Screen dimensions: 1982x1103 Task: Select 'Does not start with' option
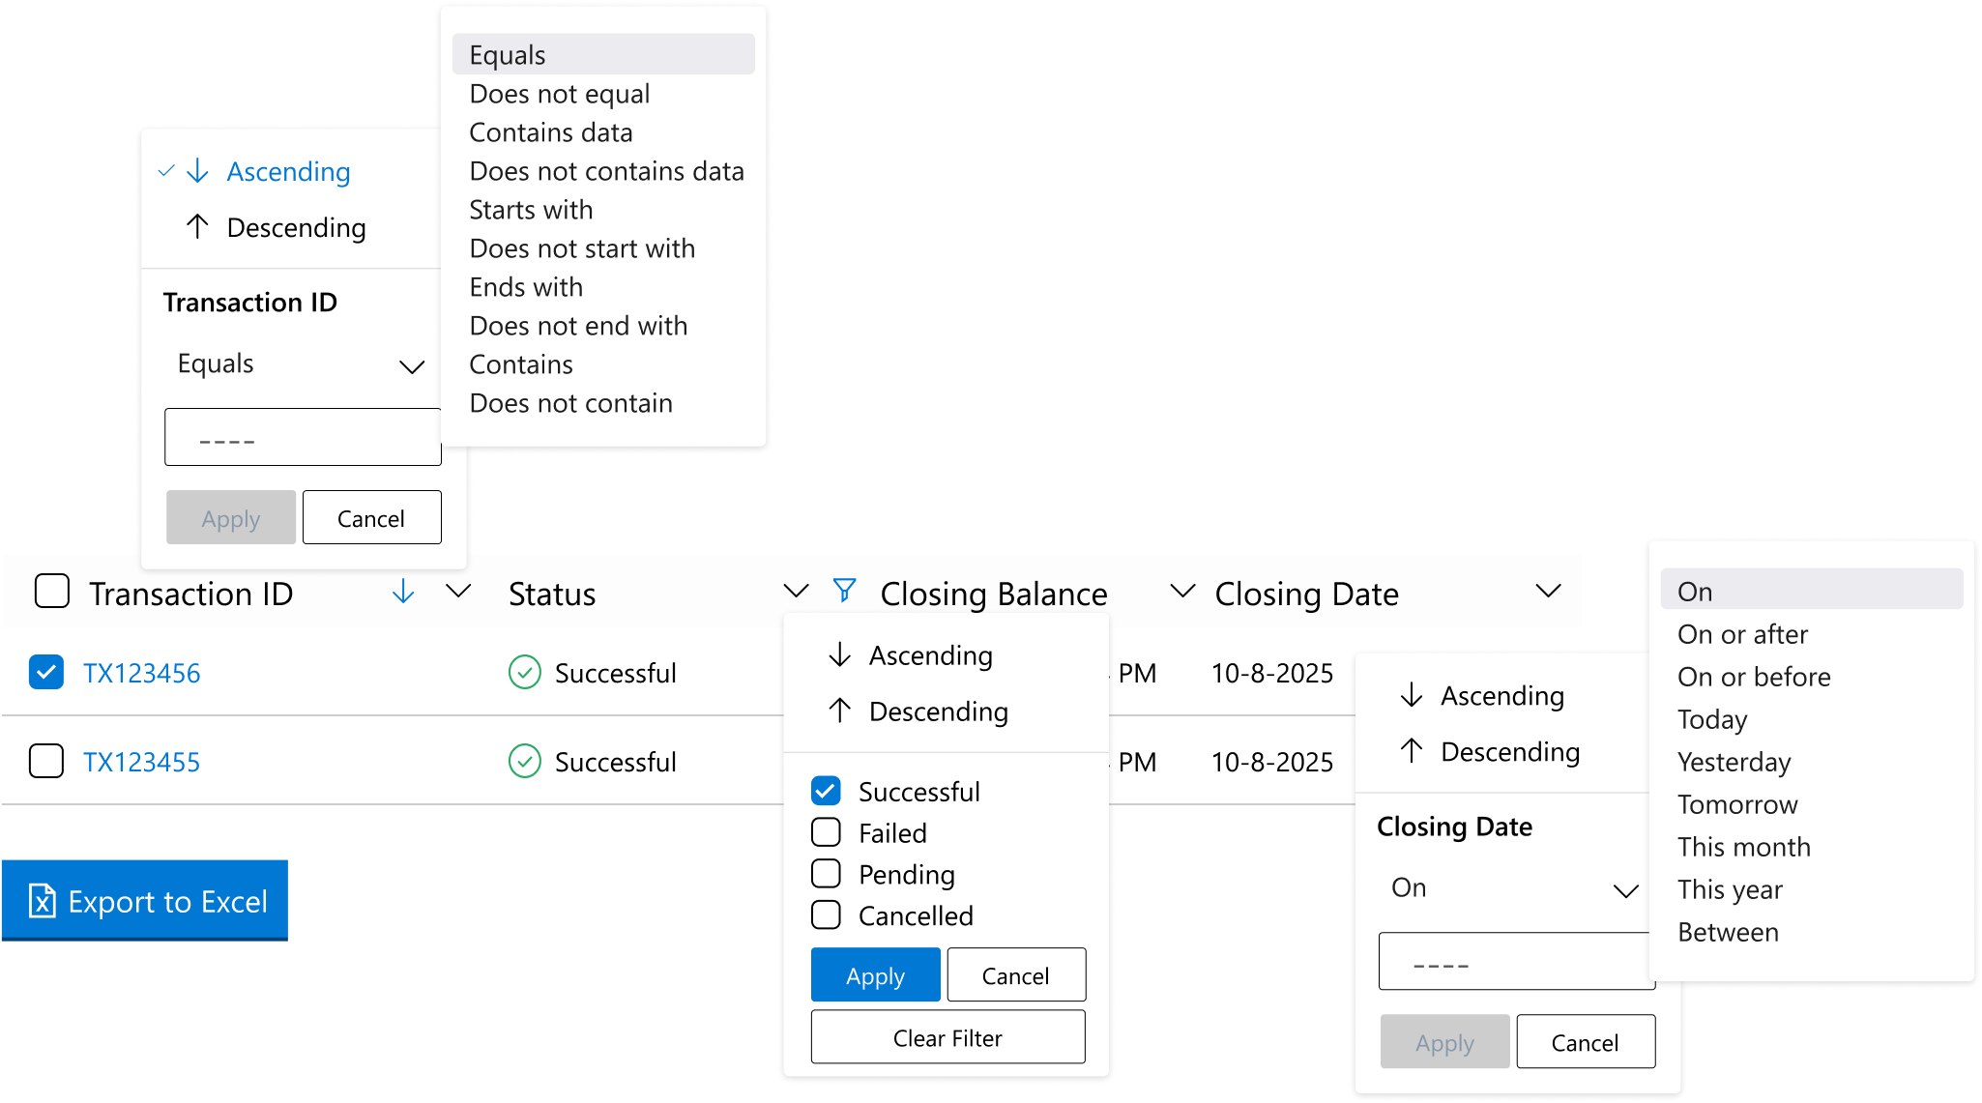click(x=582, y=248)
